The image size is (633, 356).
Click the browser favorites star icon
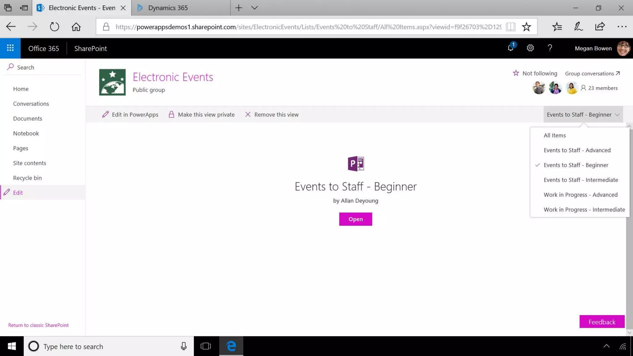(x=526, y=27)
